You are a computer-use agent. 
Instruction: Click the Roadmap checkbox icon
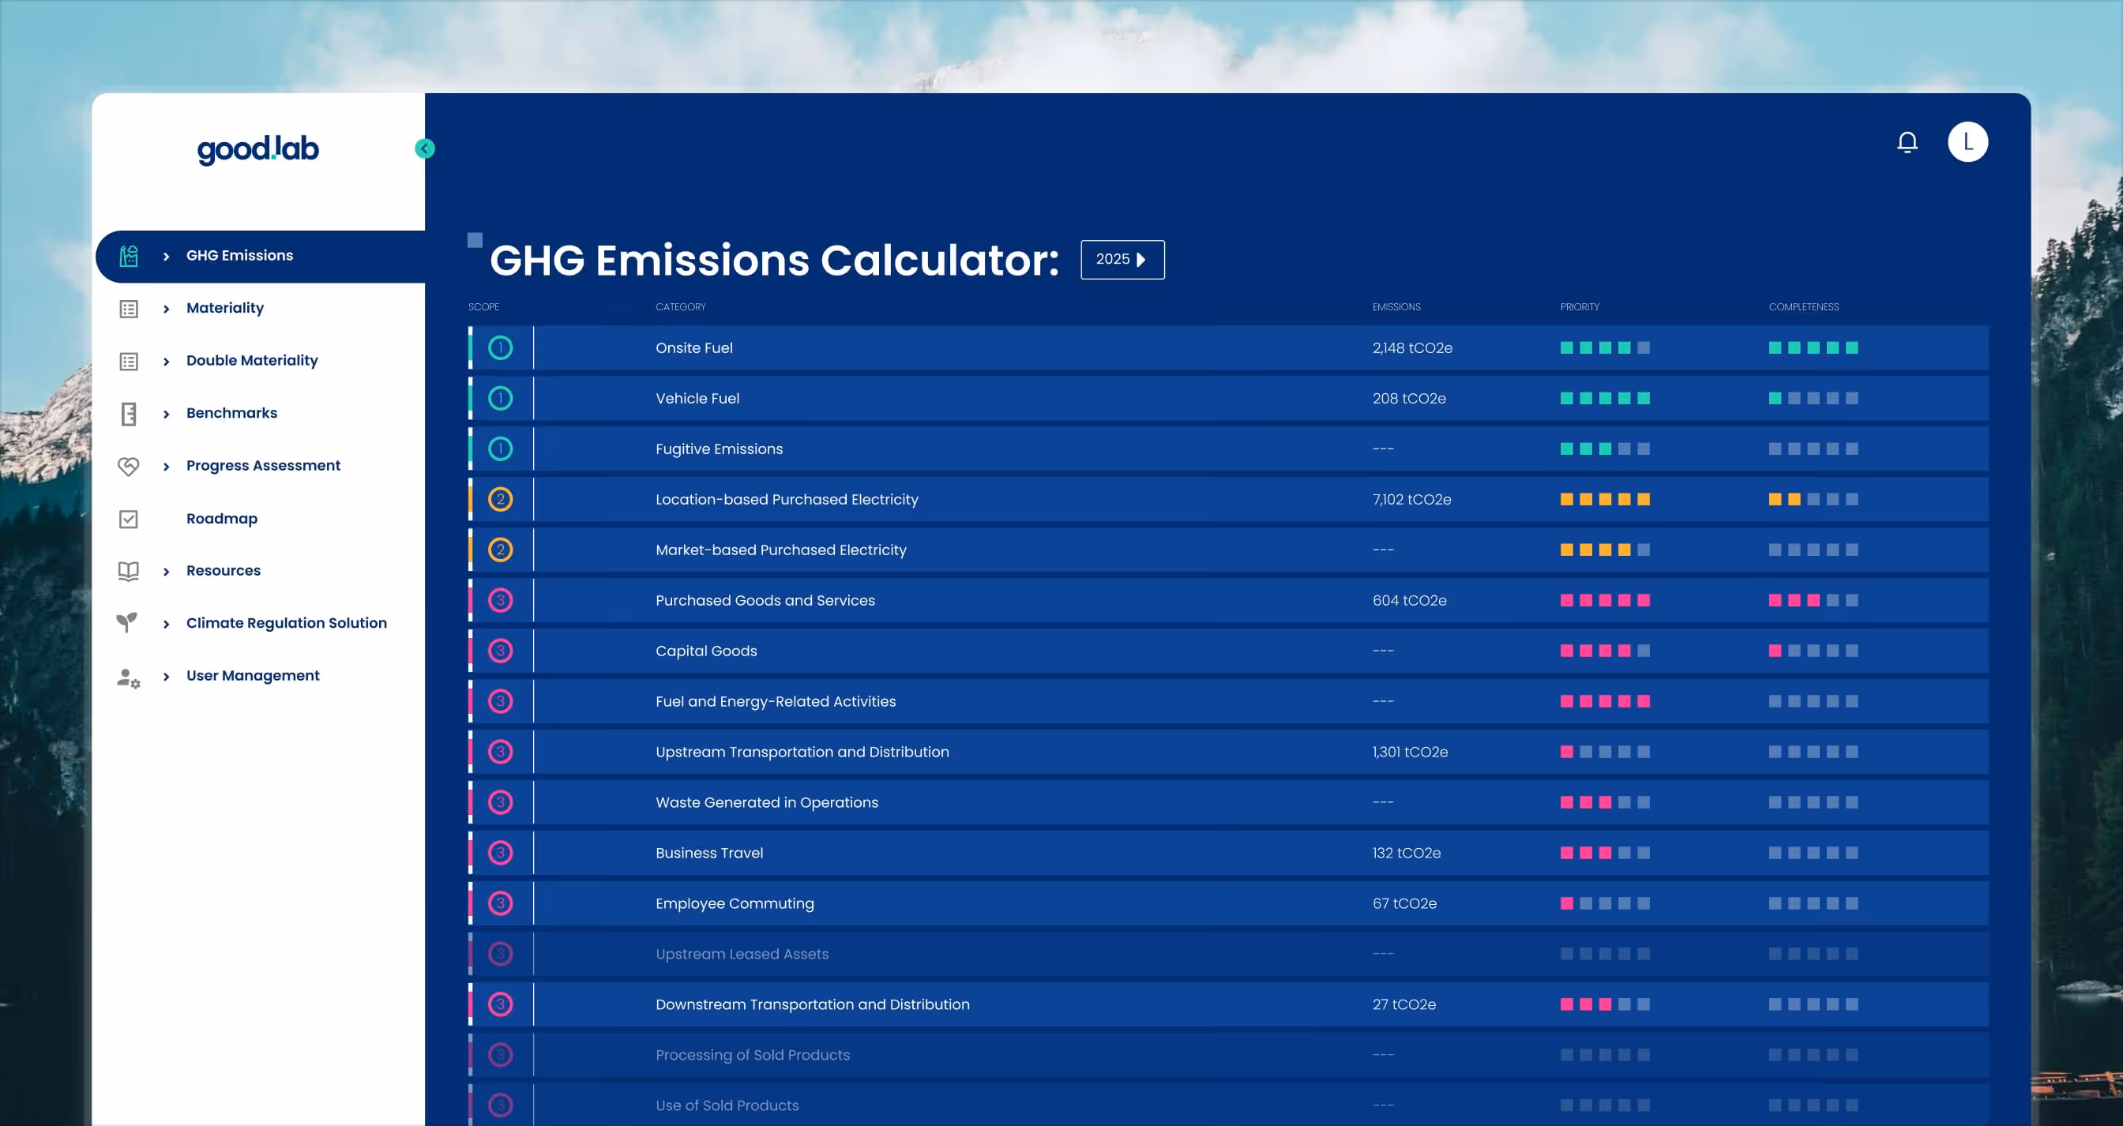coord(129,519)
